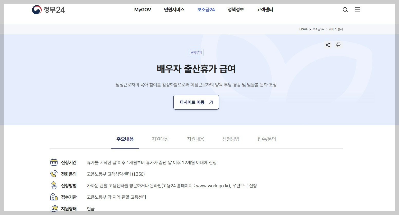Click the 서비스 상세 breadcrumb
The width and height of the screenshot is (399, 215).
point(336,29)
